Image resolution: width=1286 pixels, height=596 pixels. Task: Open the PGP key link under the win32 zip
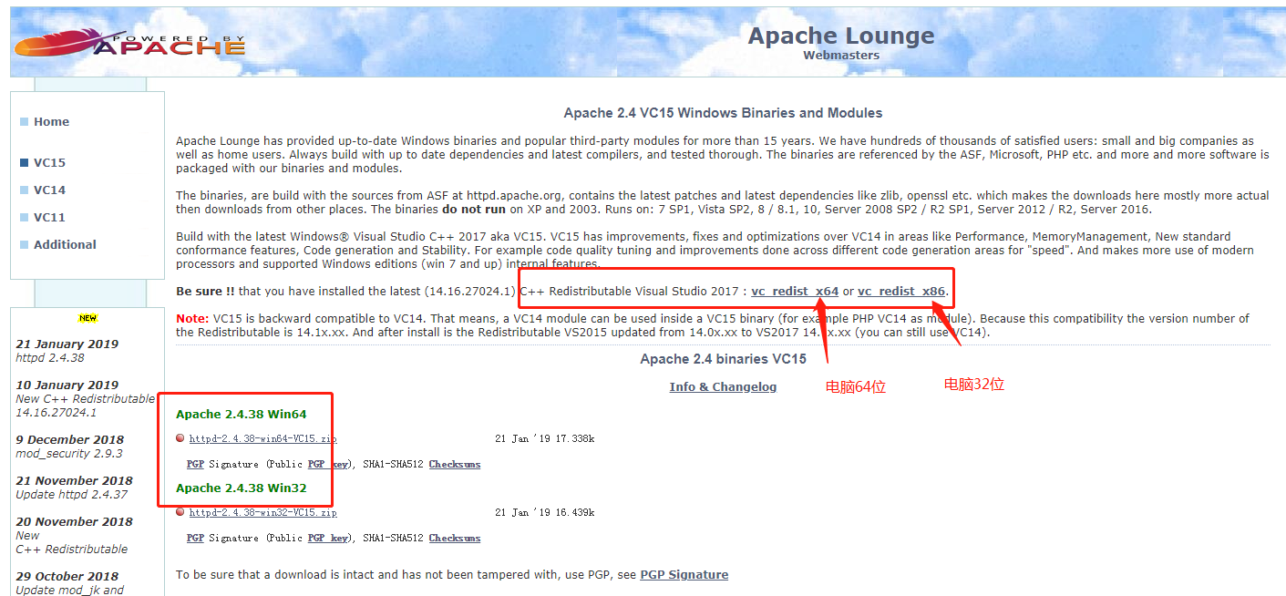(327, 538)
